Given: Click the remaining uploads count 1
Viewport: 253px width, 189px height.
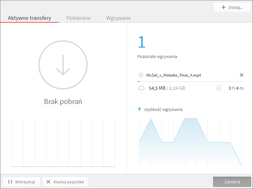Looking at the screenshot, I should (x=142, y=42).
